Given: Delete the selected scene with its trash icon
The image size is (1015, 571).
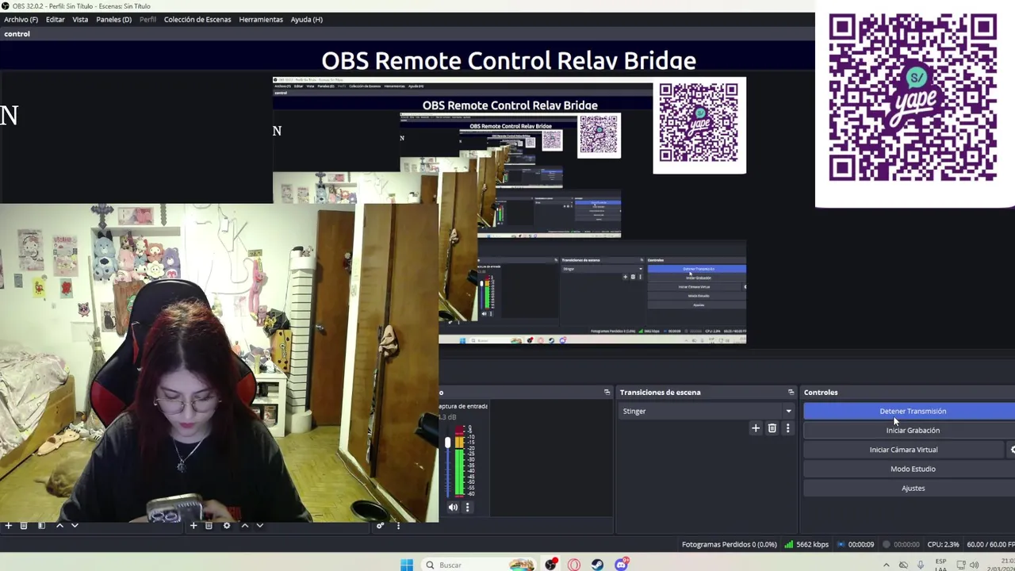Looking at the screenshot, I should (24, 525).
